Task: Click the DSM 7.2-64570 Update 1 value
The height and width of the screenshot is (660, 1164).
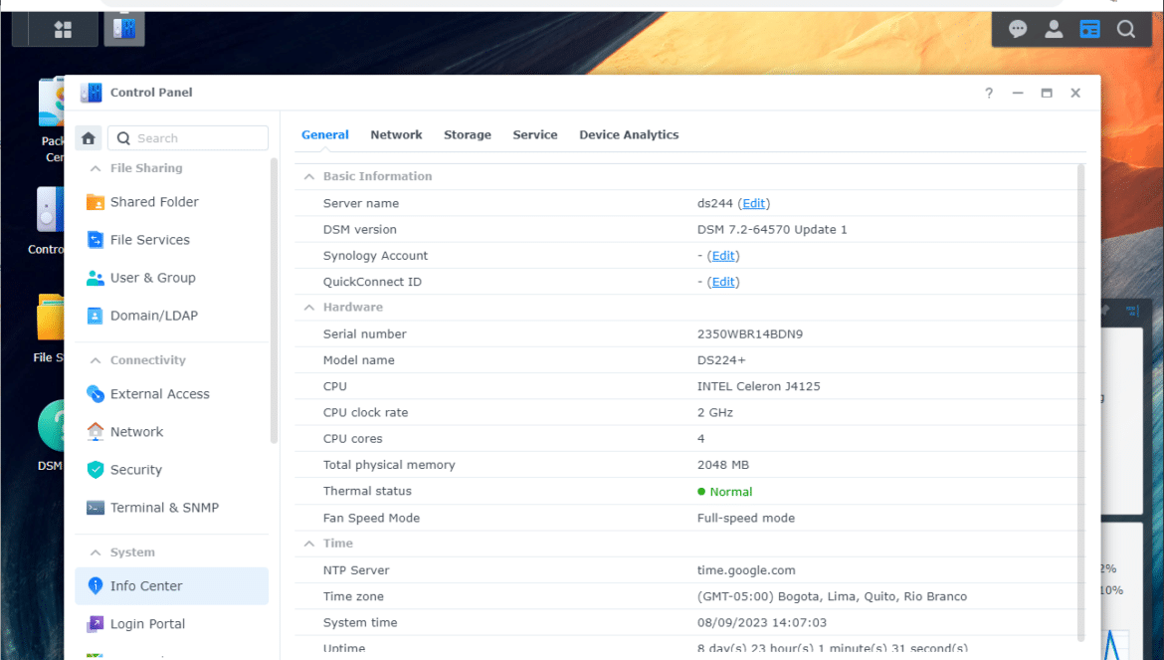Action: [x=772, y=229]
